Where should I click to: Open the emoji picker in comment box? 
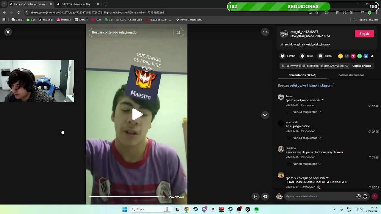pyautogui.click(x=365, y=196)
